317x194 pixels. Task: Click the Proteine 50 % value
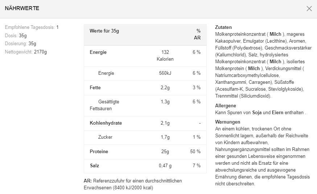point(195,151)
